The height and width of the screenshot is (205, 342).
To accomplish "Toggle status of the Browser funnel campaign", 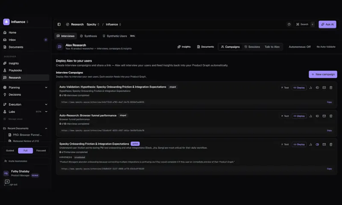I will 317,116.
